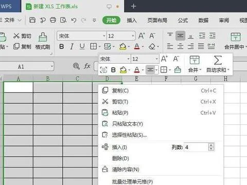The height and width of the screenshot is (185, 247).
Task: Open new tab with plus button
Action: coord(133,6)
